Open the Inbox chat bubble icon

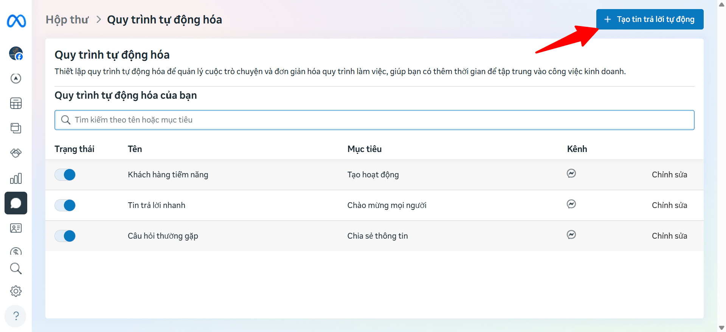(x=16, y=203)
